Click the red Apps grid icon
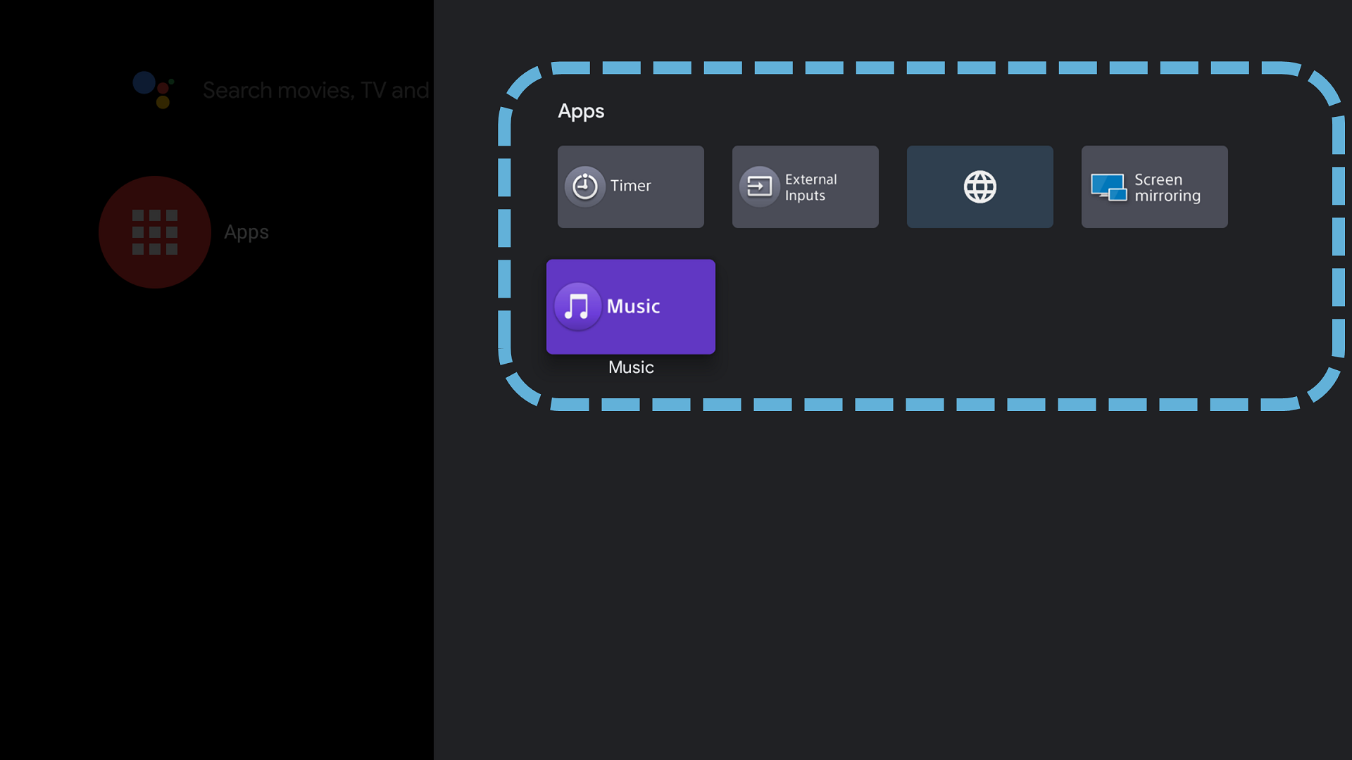Screen dimensions: 1352x760 [x=155, y=232]
